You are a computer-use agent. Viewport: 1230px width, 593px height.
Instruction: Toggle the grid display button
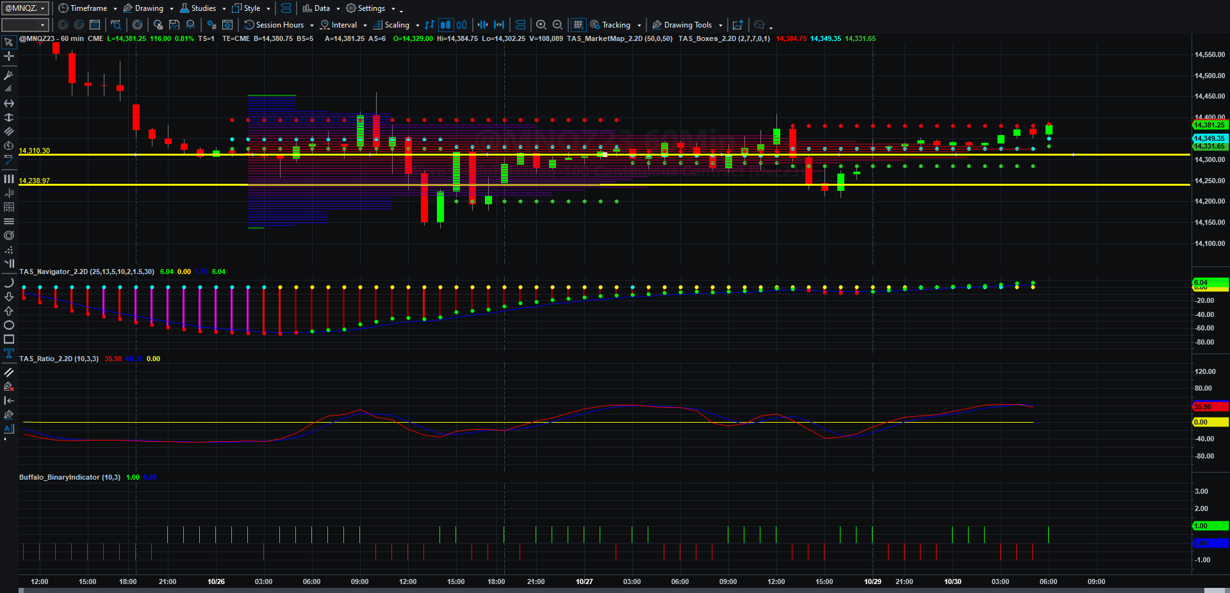coord(578,25)
